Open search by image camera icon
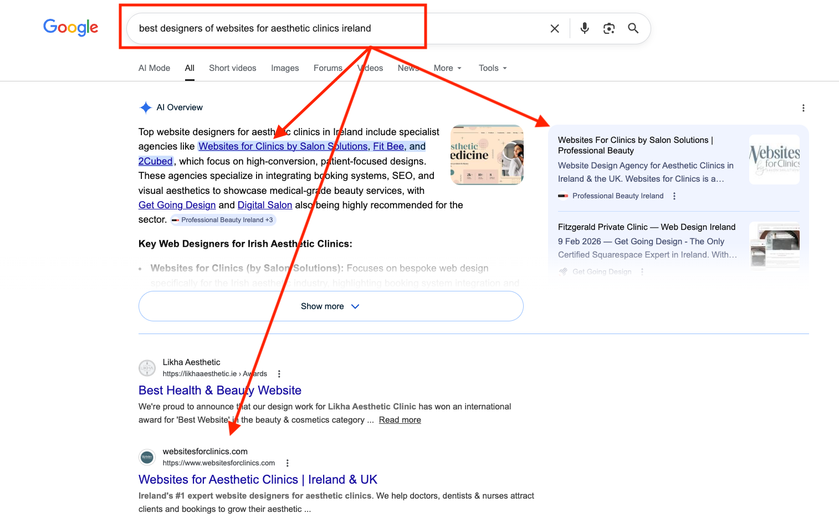 point(609,28)
